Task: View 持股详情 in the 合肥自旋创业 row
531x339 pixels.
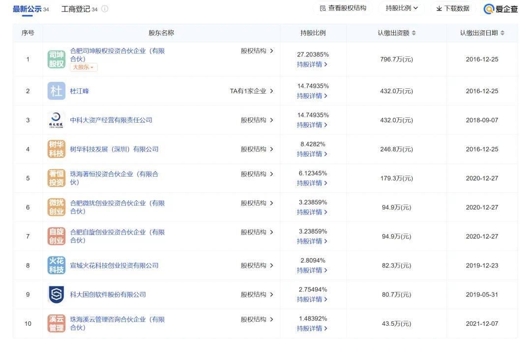Action: [x=312, y=241]
